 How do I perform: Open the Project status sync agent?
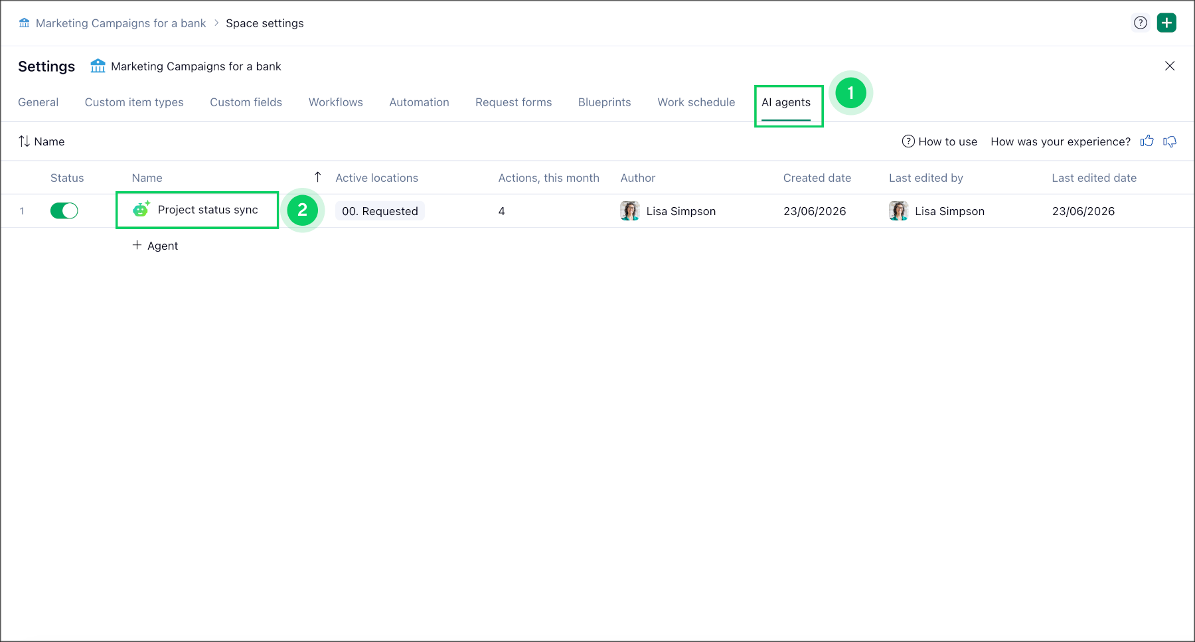pyautogui.click(x=208, y=210)
